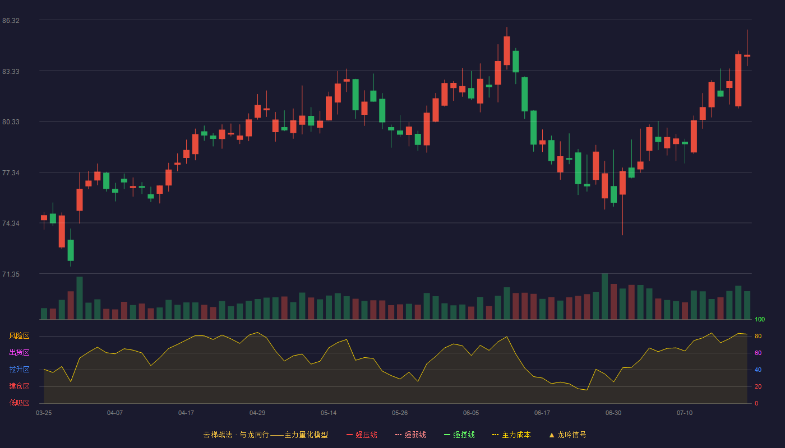Screen dimensions: 785x448
Task: Click the orange 80 indicator scale value
Action: click(758, 336)
